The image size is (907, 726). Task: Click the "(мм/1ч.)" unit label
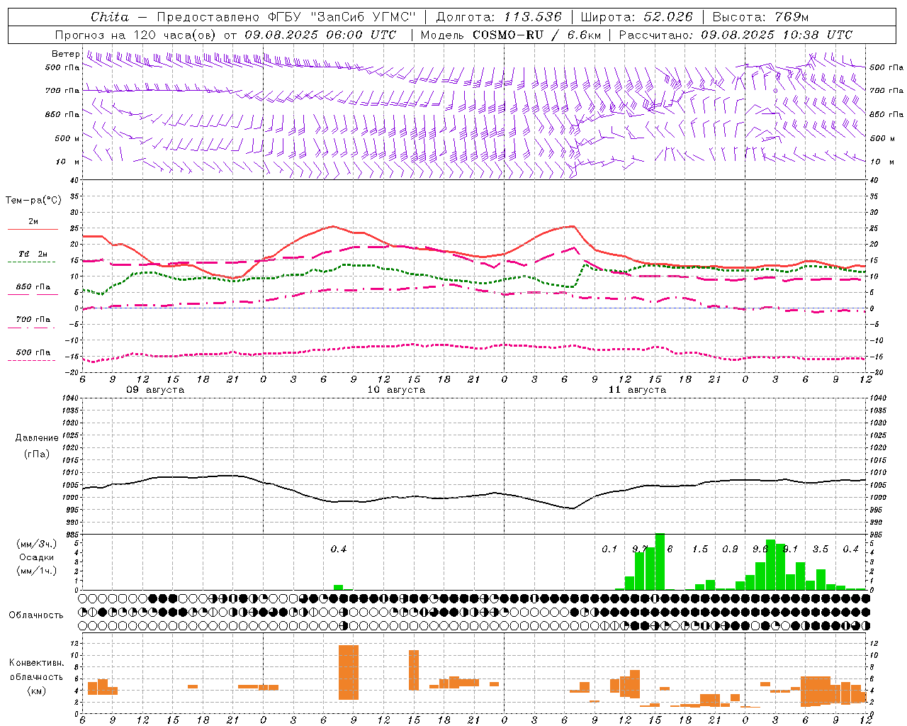(37, 570)
